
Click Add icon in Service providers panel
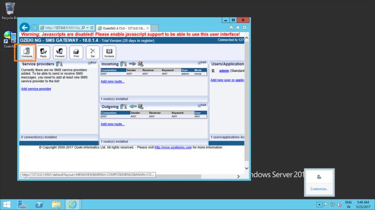[92, 63]
